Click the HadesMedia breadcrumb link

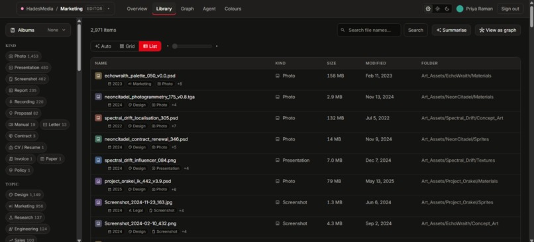(40, 9)
